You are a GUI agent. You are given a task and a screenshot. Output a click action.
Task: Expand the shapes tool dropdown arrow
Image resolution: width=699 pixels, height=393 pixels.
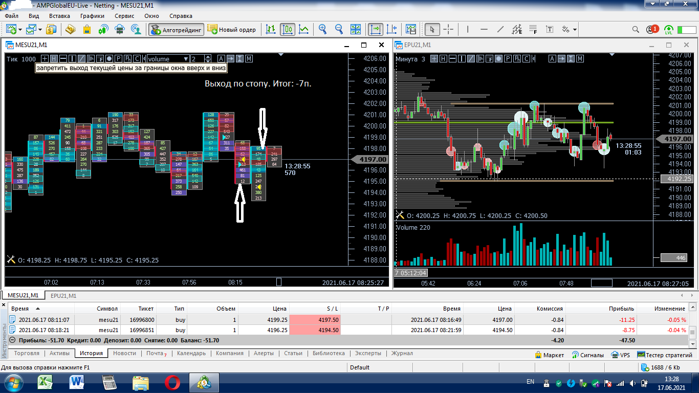coord(575,30)
